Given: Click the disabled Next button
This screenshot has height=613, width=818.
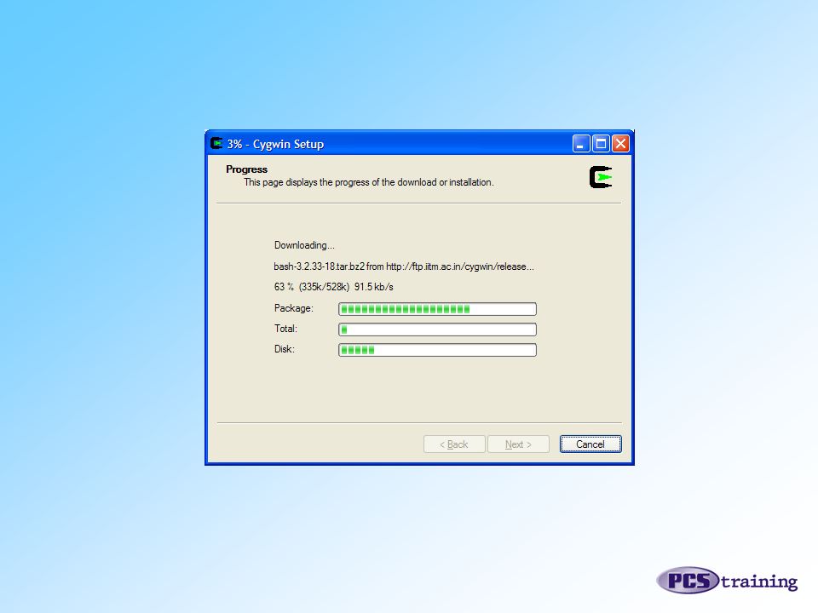Looking at the screenshot, I should tap(518, 444).
